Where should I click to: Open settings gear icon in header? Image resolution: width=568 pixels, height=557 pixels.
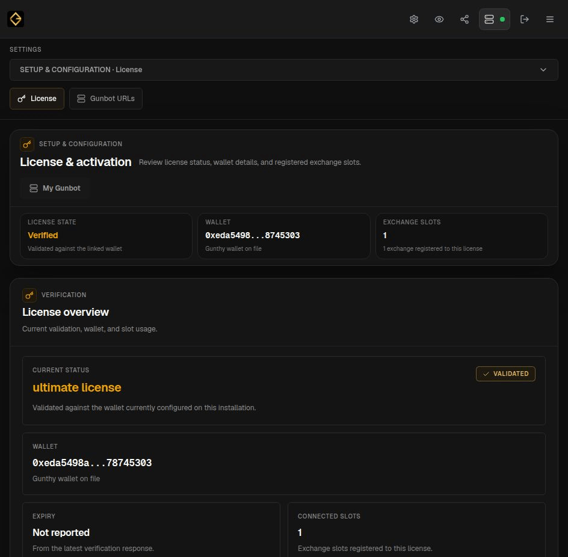click(414, 19)
